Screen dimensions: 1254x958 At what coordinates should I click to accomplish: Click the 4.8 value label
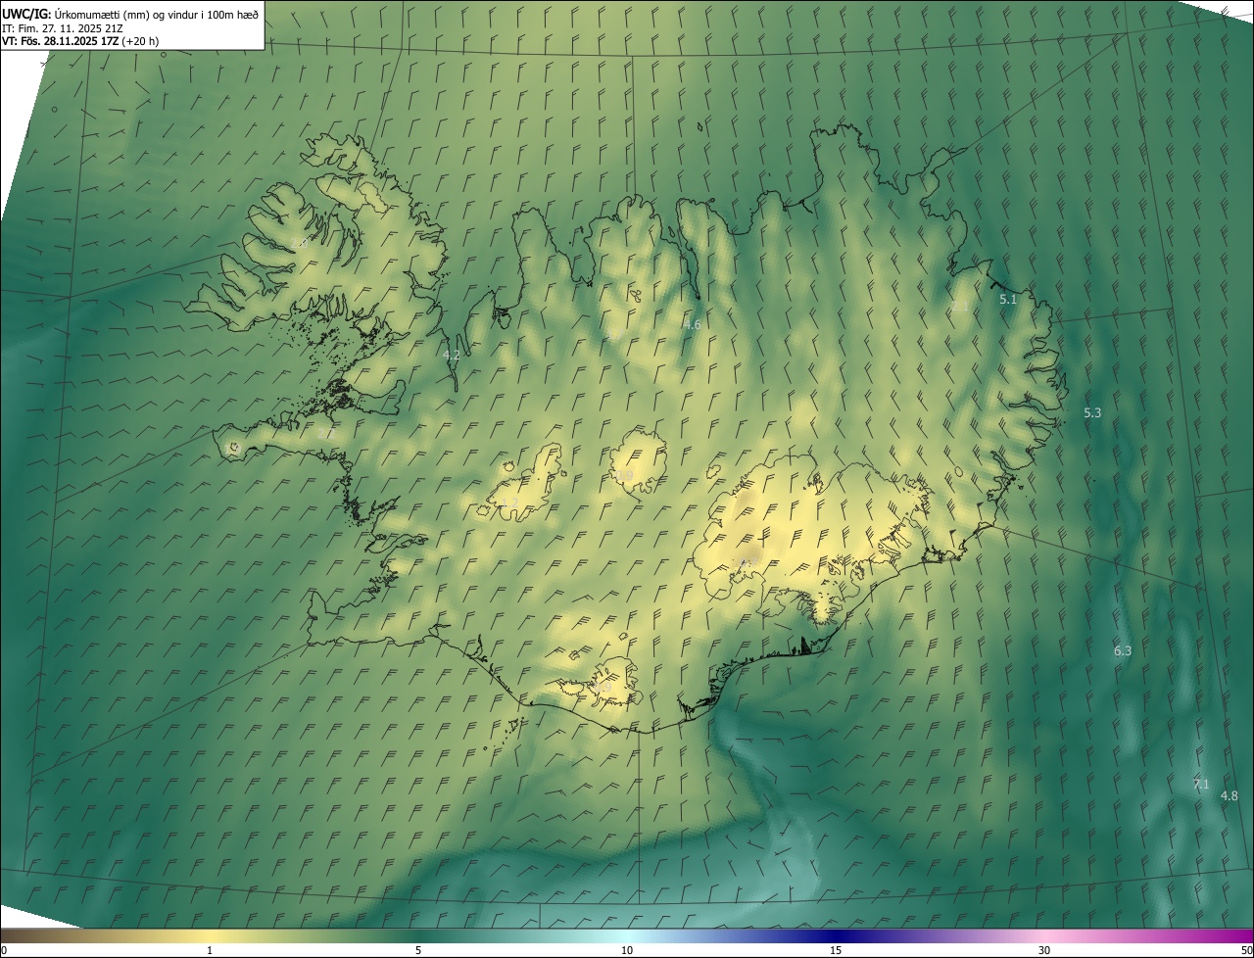pyautogui.click(x=1229, y=796)
